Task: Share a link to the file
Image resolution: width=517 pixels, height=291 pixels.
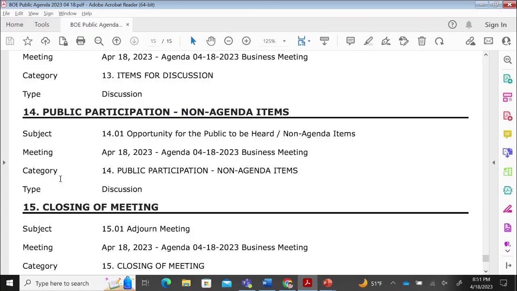Action: point(471,41)
